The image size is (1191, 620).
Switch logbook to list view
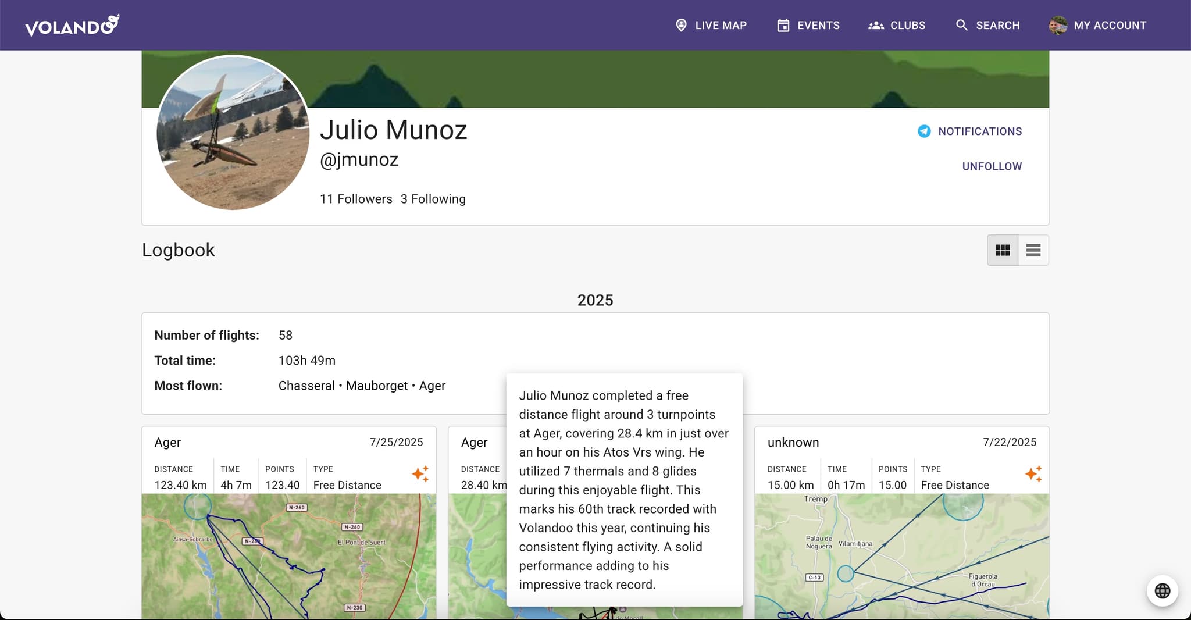point(1033,250)
